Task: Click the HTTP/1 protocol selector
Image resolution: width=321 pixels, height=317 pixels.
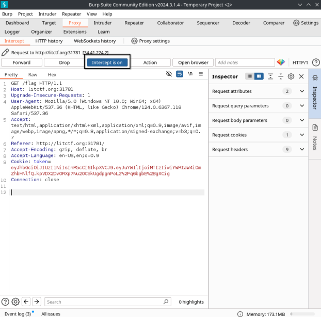Action: 300,62
